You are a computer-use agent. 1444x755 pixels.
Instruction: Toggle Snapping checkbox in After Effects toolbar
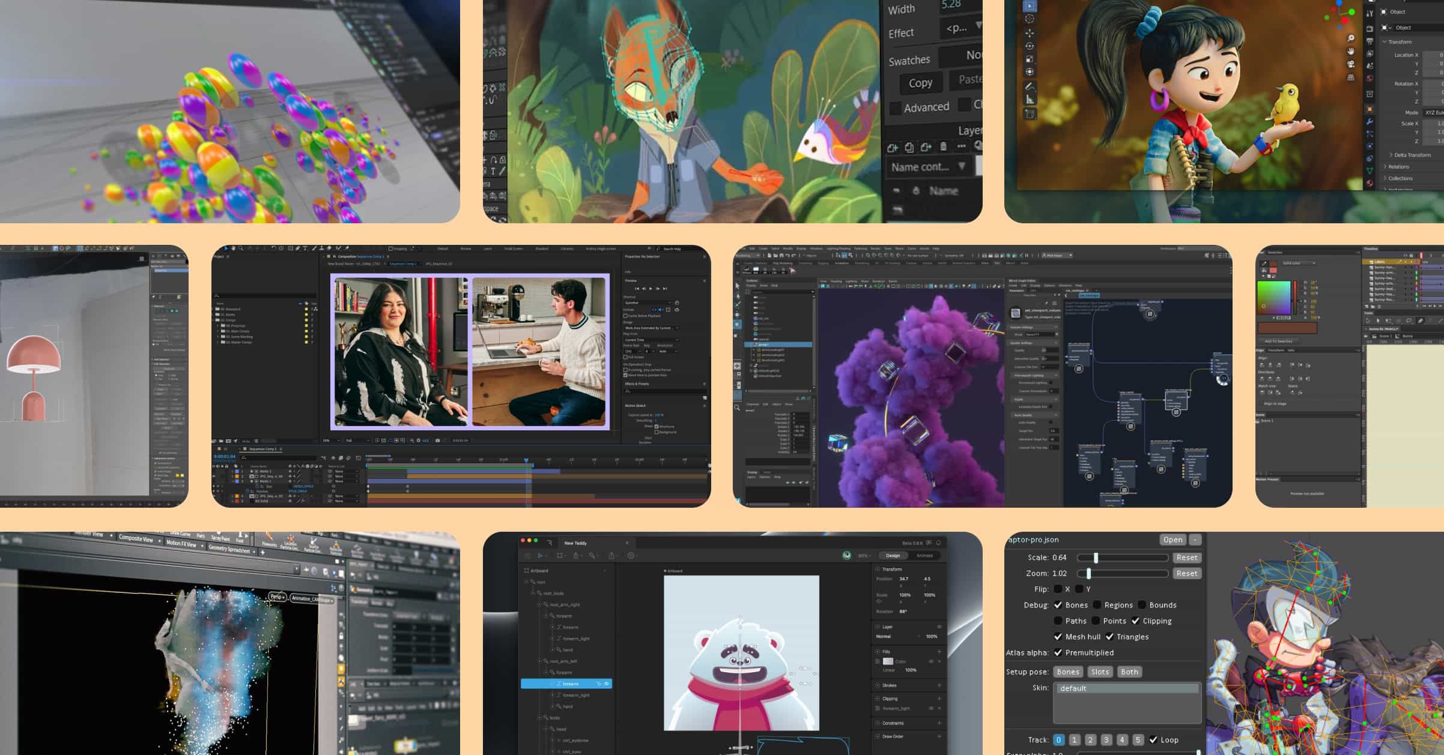click(x=390, y=248)
